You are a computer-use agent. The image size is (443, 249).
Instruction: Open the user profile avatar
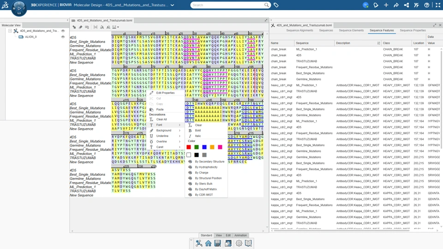point(365,5)
